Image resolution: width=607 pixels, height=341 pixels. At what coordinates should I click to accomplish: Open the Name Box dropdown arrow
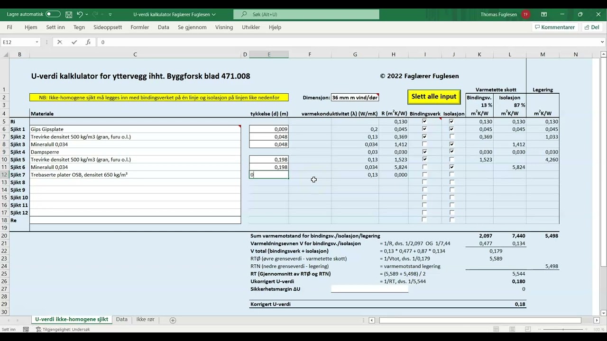pyautogui.click(x=37, y=42)
